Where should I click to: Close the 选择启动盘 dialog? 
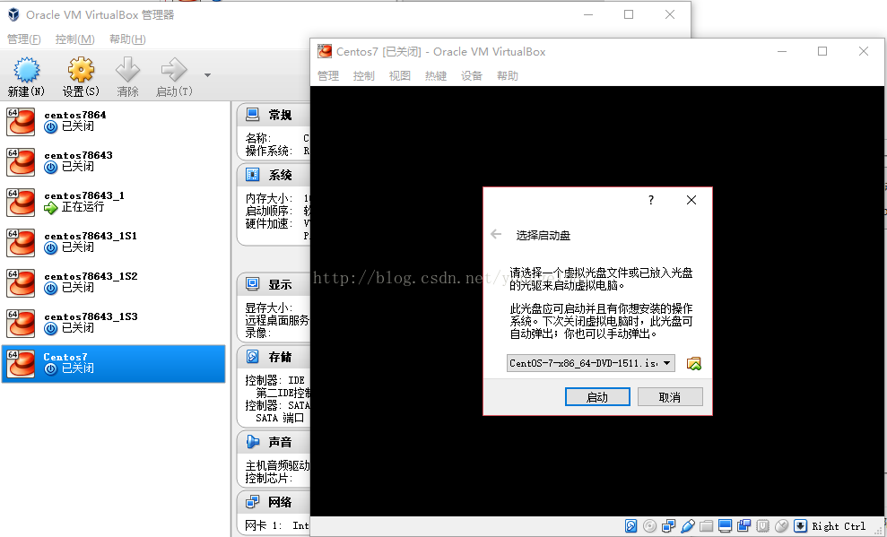[x=691, y=200]
